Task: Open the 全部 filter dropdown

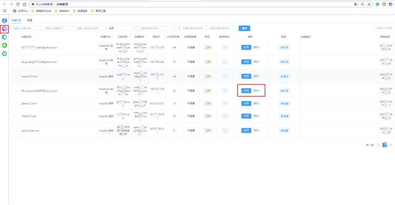Action: click(122, 28)
